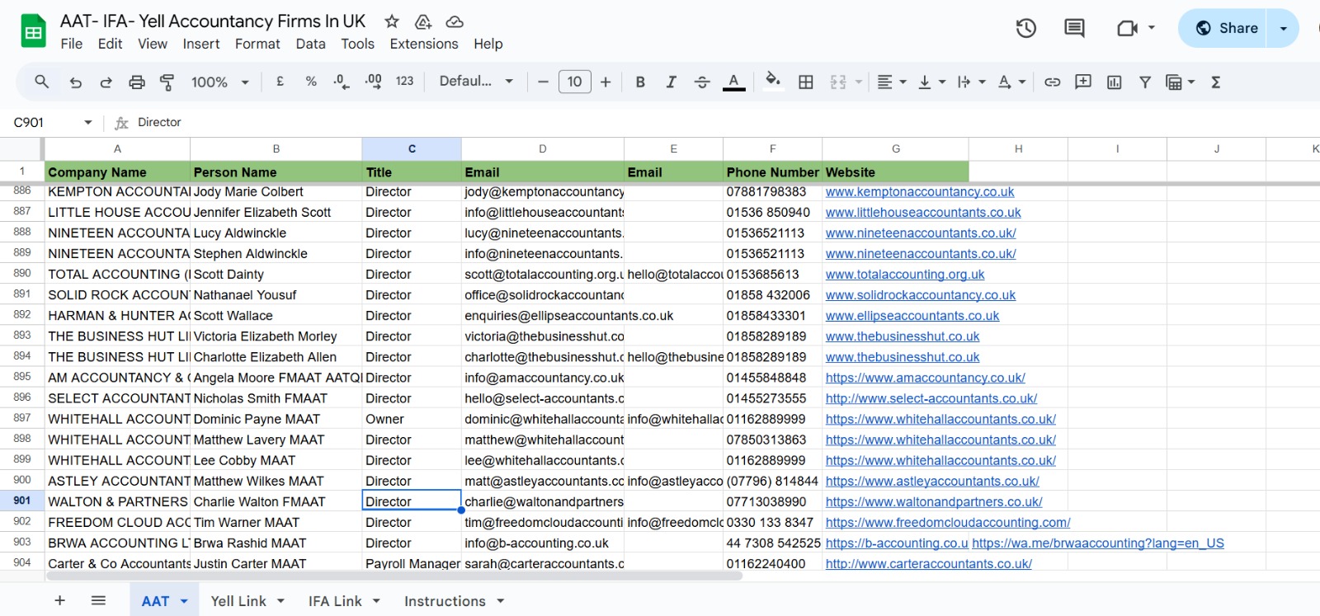Open the Format menu
This screenshot has width=1320, height=616.
[x=257, y=44]
